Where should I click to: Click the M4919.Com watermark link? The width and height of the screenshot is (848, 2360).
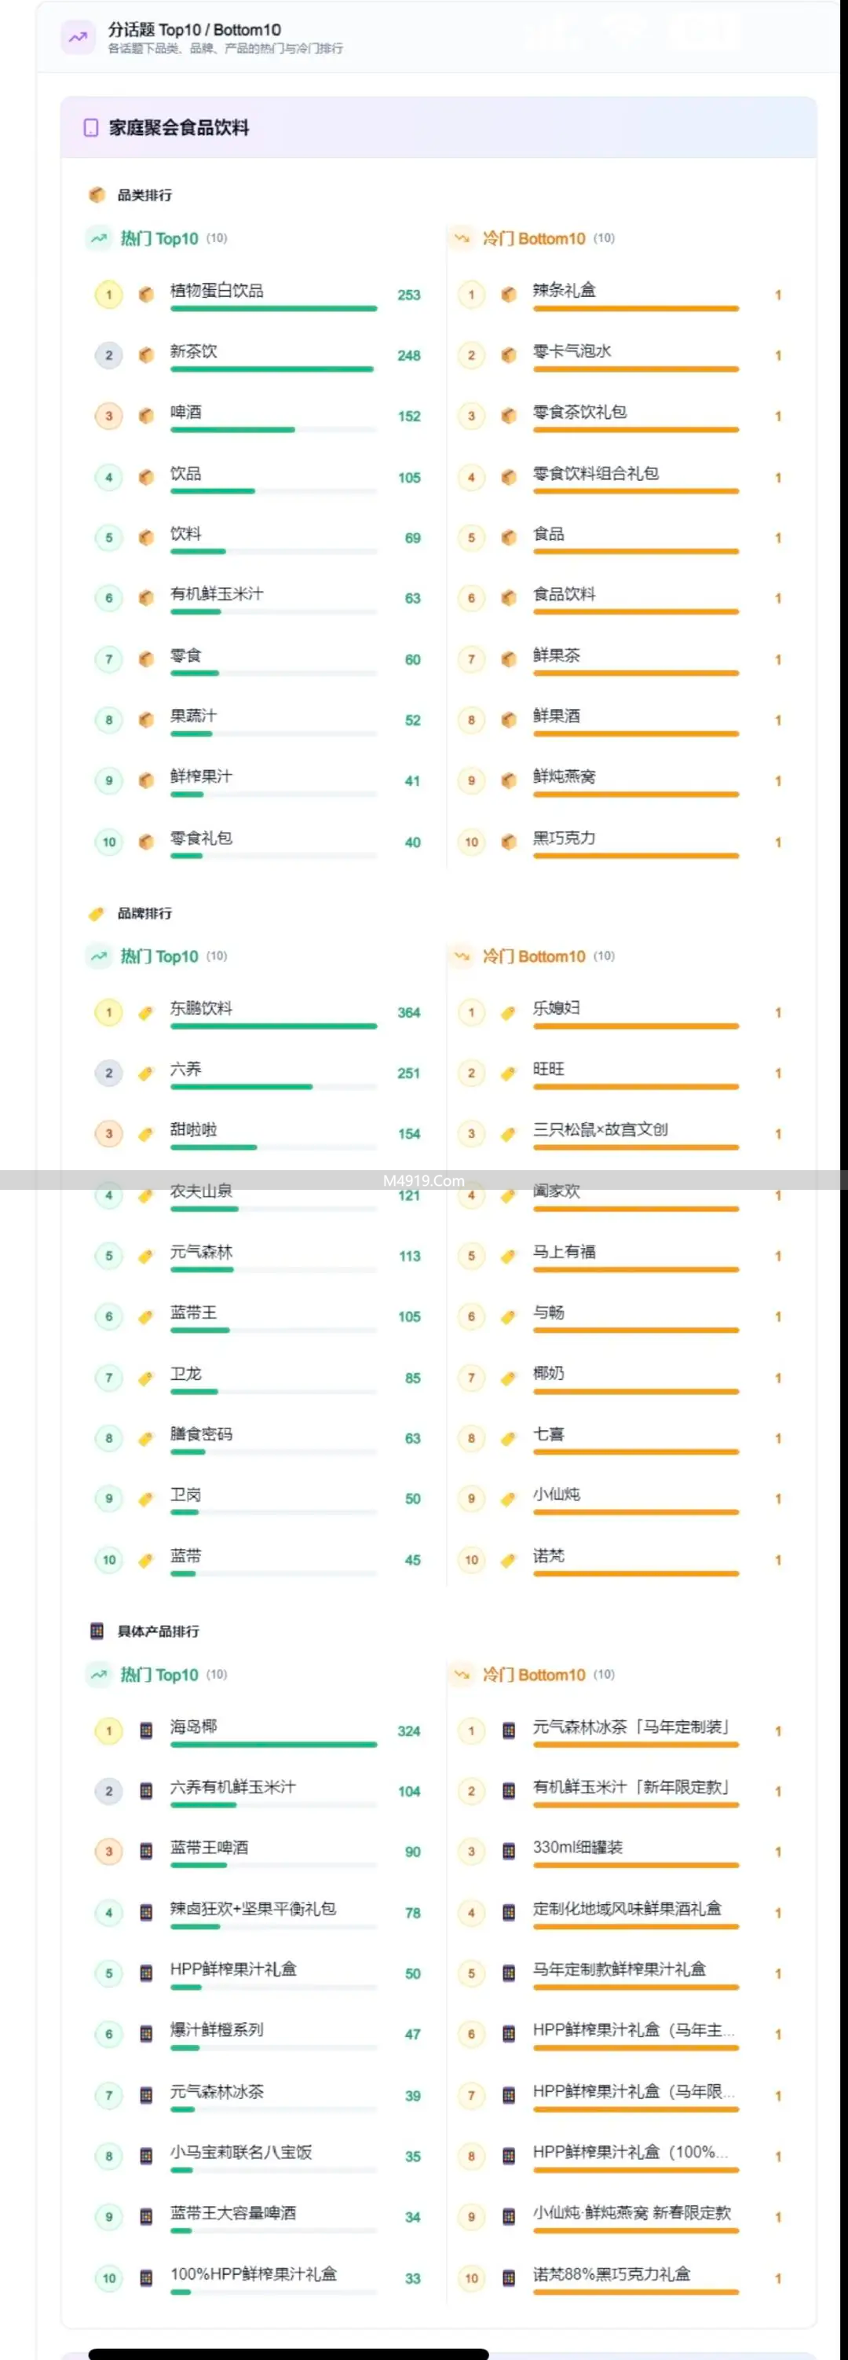[424, 1181]
